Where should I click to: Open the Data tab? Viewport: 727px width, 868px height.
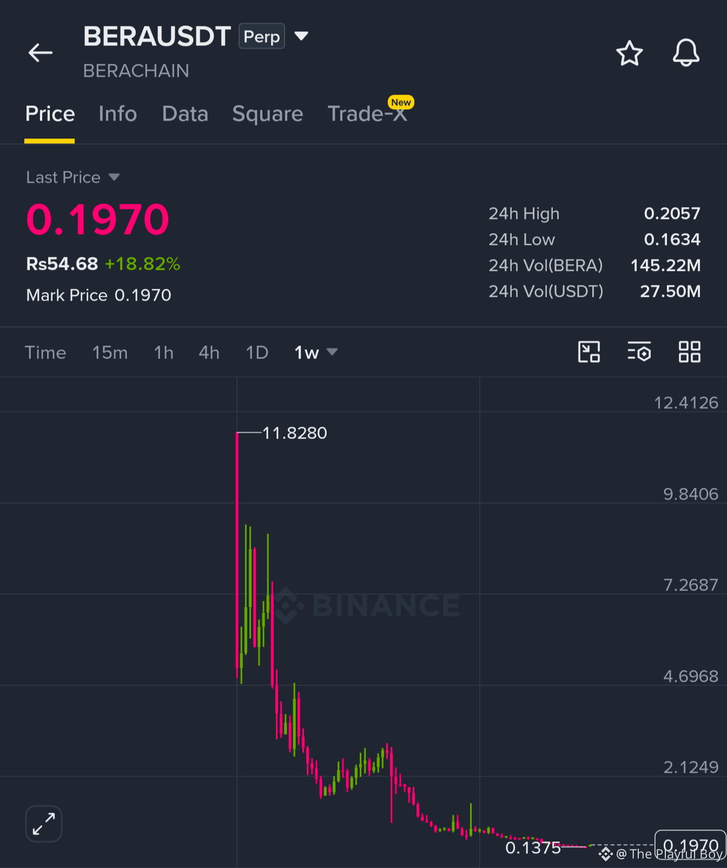pyautogui.click(x=185, y=114)
